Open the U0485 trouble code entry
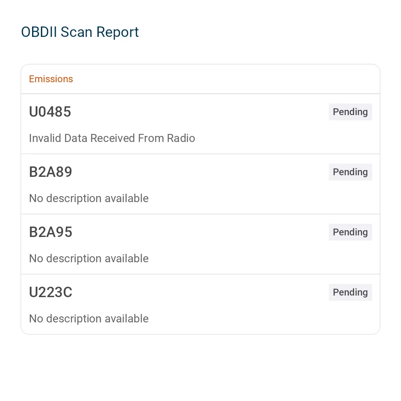This screenshot has height=401, width=401. [50, 112]
